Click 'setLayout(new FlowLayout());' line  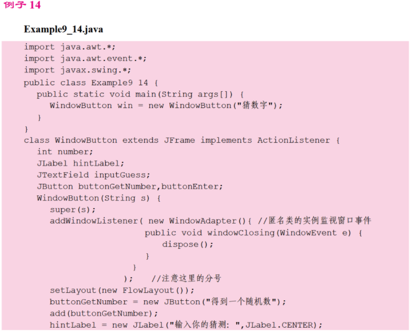coord(122,290)
